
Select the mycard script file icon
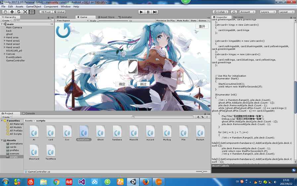tap(150, 131)
